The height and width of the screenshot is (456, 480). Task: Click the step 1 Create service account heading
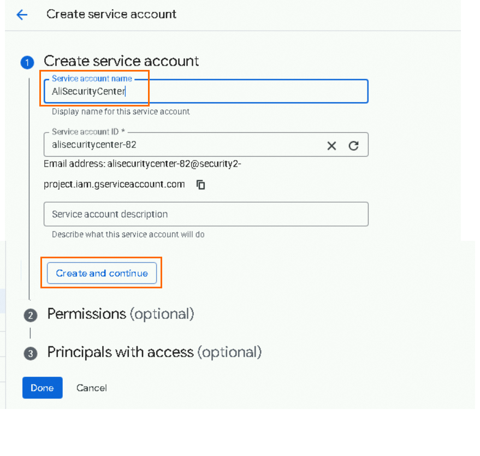[x=121, y=61]
